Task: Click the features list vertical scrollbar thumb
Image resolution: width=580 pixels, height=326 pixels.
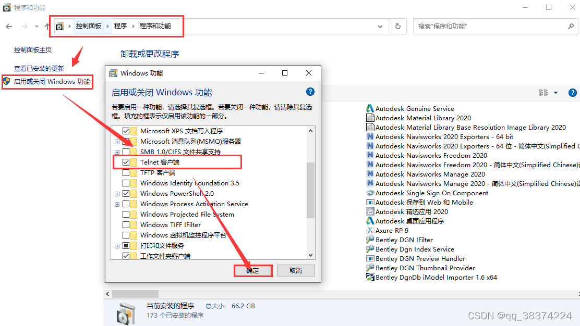Action: tap(311, 190)
